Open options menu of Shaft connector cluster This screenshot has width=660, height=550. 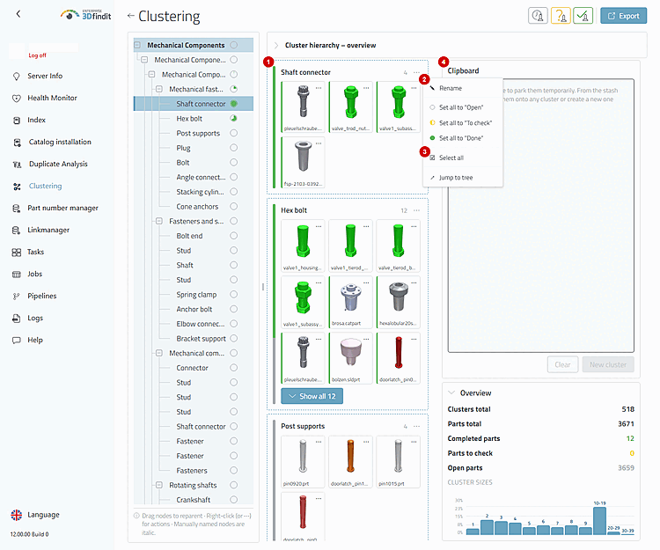(416, 72)
